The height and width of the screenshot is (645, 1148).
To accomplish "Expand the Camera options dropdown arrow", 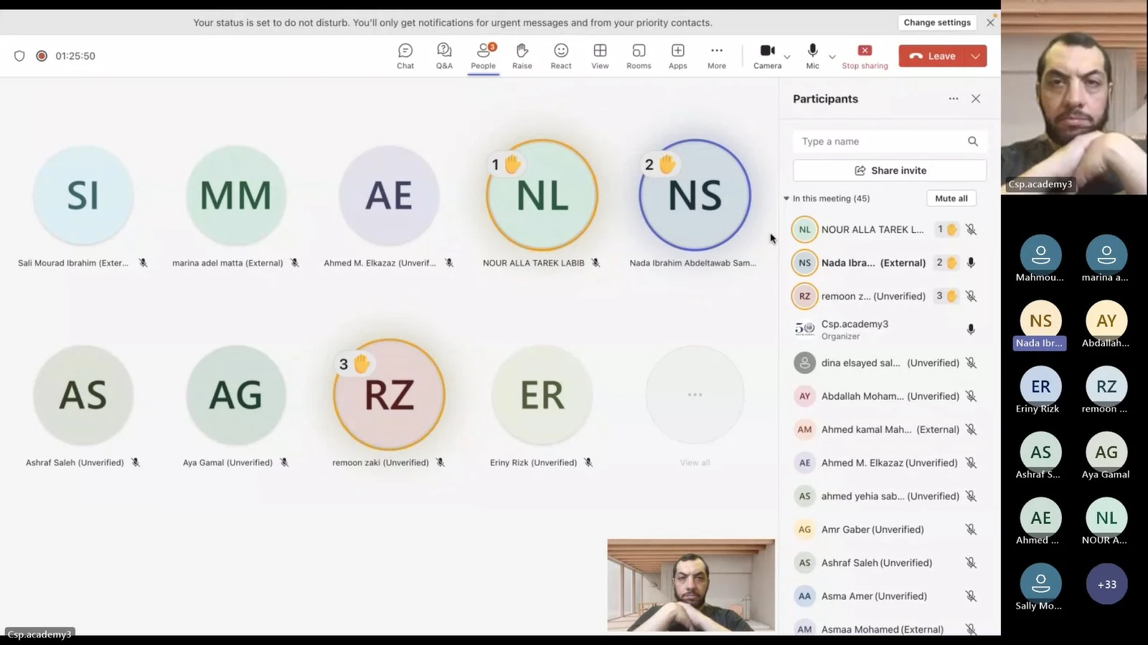I will coord(787,57).
